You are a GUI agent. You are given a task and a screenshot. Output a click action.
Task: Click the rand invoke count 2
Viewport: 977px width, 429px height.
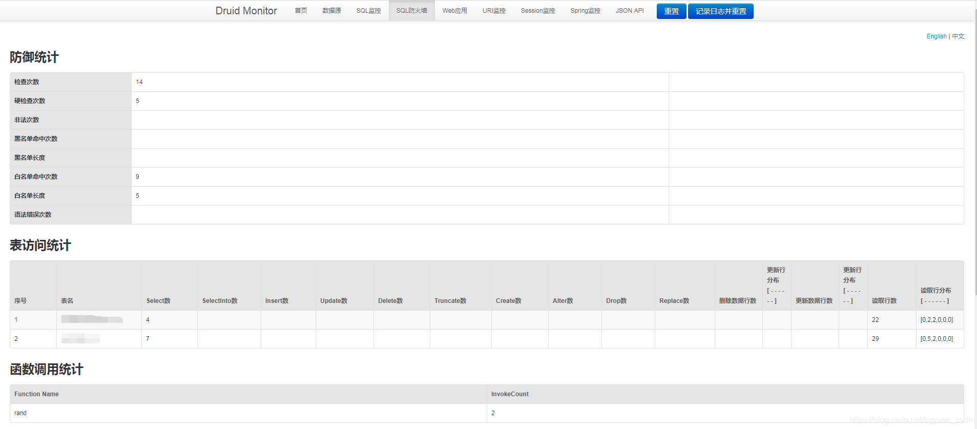[x=493, y=413]
